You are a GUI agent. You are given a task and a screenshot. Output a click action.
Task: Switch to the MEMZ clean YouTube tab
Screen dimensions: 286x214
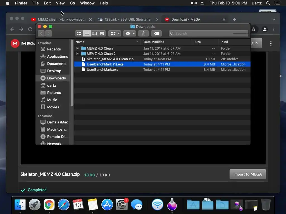(x=61, y=20)
